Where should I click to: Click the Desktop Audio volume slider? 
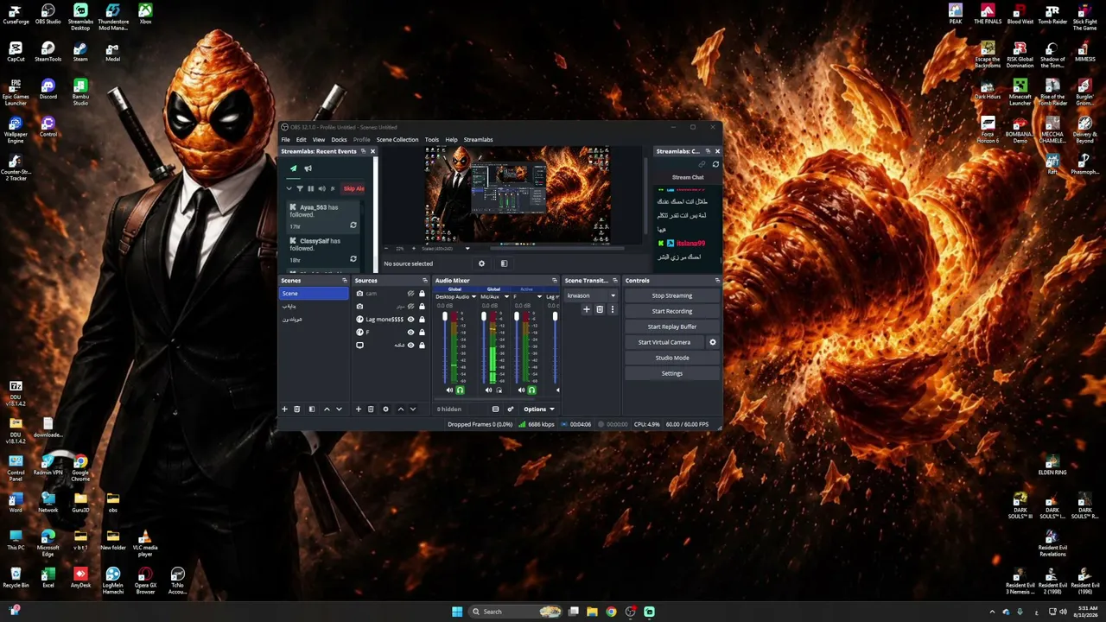click(446, 346)
